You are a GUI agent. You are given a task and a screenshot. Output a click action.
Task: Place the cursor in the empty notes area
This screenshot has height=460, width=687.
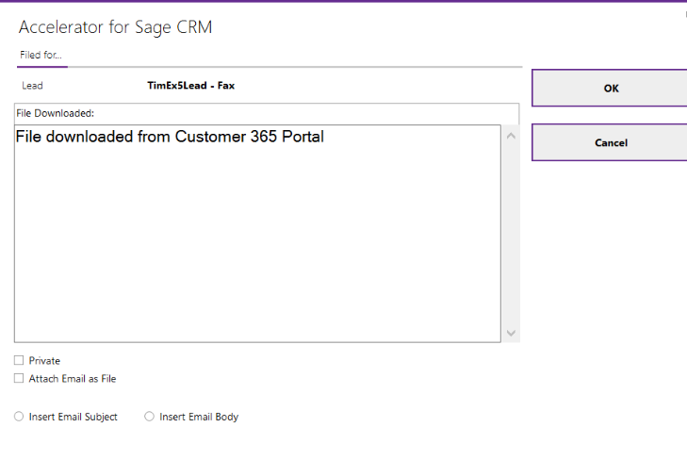pos(257,245)
